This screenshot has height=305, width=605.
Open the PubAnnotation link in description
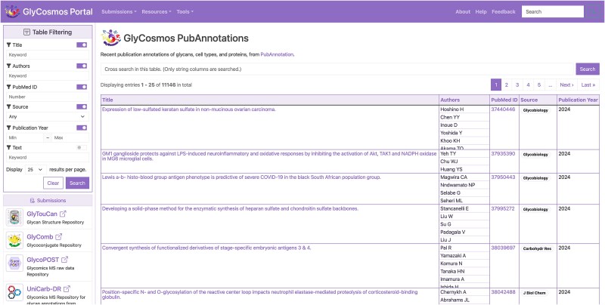click(277, 54)
